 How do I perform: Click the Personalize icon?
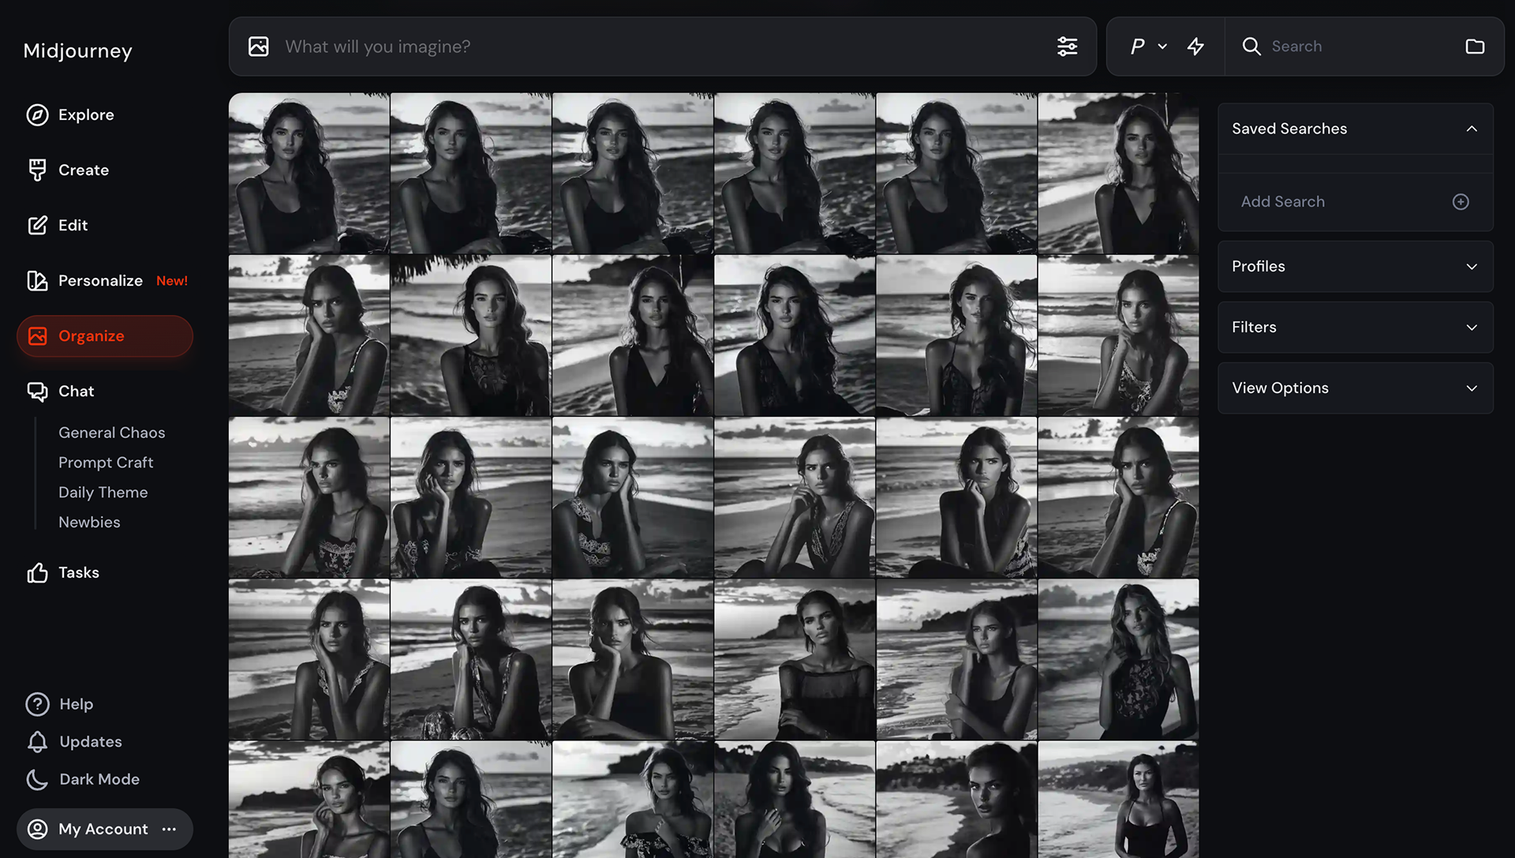click(x=37, y=281)
